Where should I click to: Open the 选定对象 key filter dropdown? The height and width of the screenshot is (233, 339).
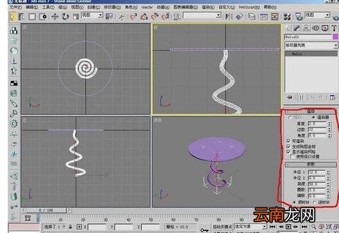pyautogui.click(x=250, y=227)
